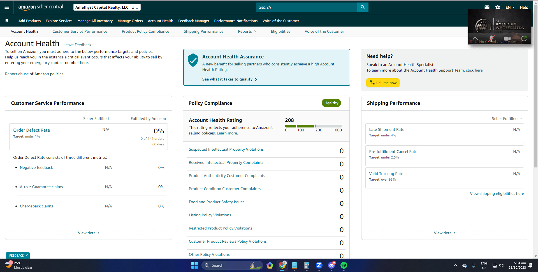The width and height of the screenshot is (538, 272).
Task: Open the notification bell in the taskbar
Action: (x=530, y=265)
